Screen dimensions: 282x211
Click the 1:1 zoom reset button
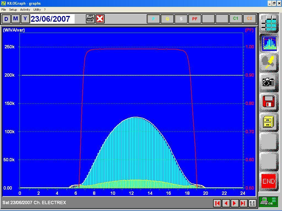pyautogui.click(x=252, y=203)
